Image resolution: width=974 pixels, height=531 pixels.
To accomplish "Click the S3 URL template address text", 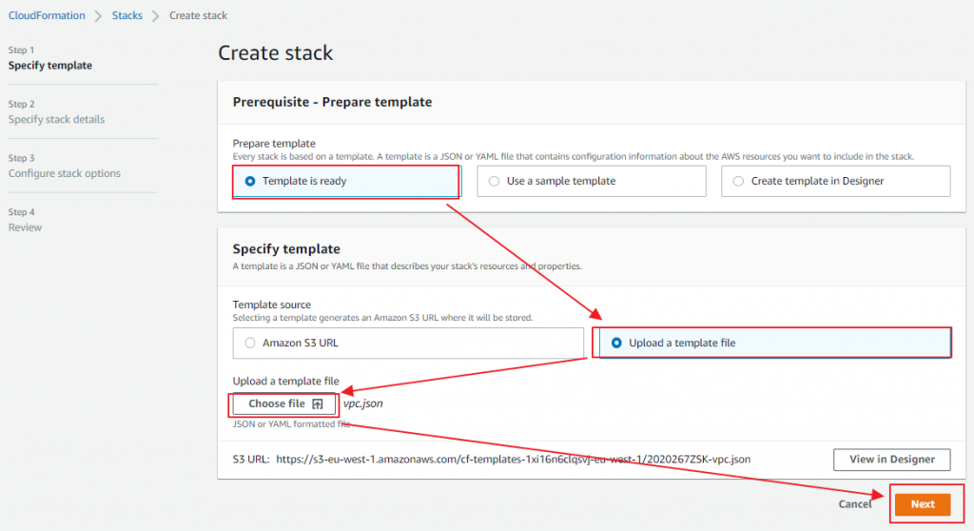I will point(514,459).
